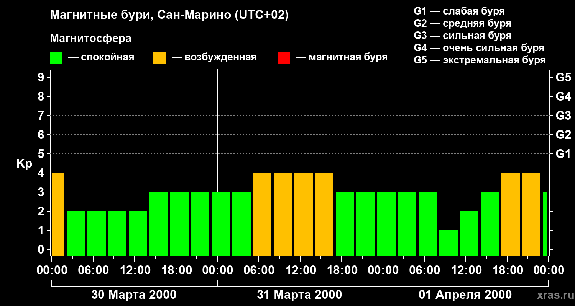Click the 'G3' right-axis label beside the chart

click(563, 116)
